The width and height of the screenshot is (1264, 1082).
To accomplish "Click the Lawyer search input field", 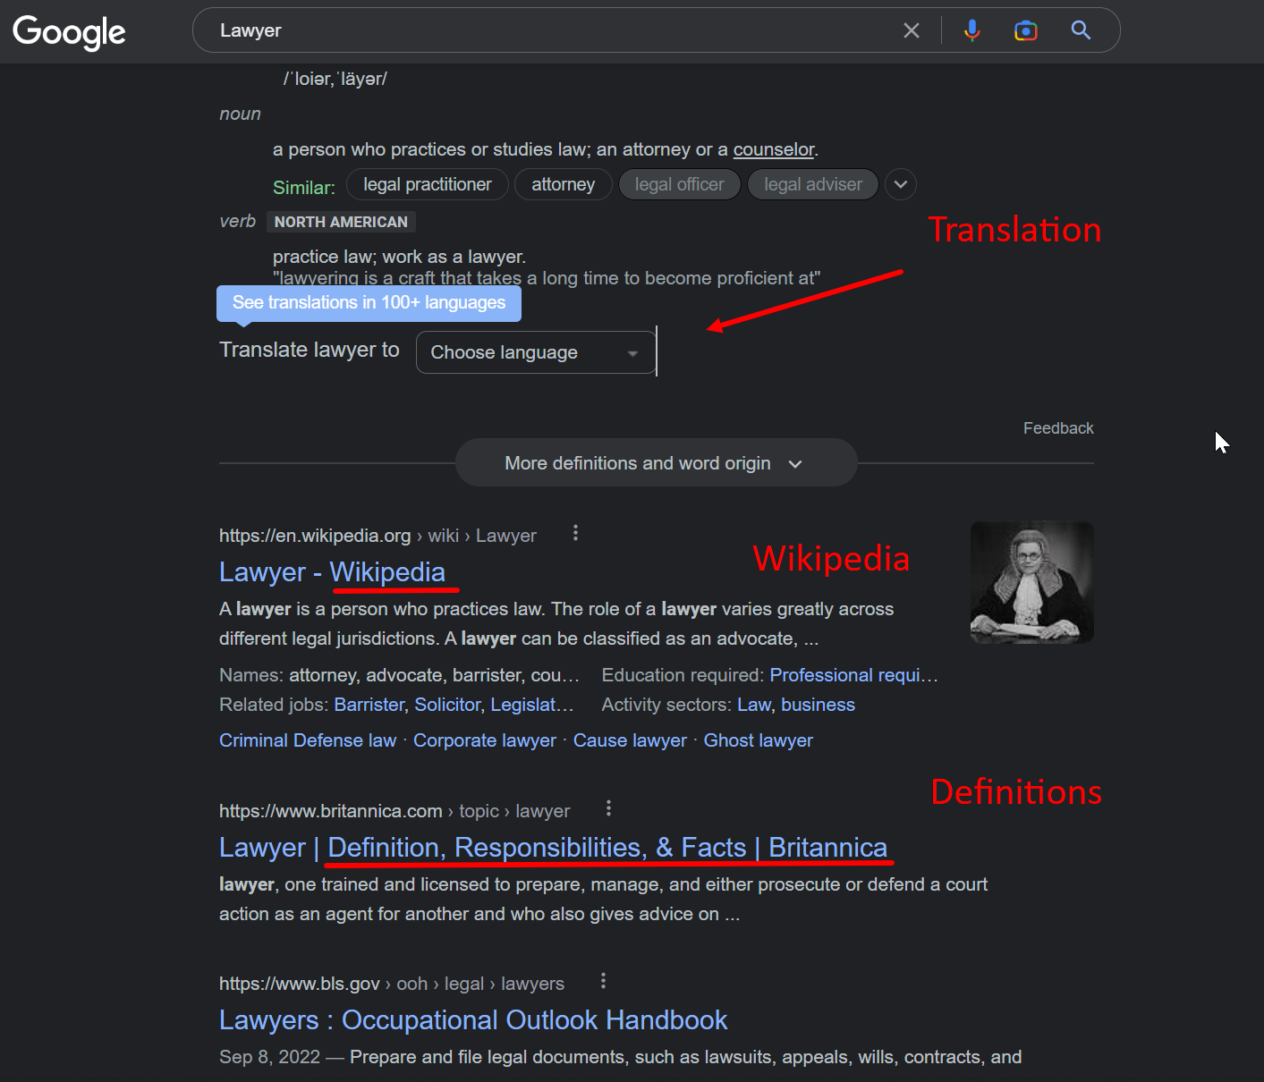I will (x=555, y=30).
